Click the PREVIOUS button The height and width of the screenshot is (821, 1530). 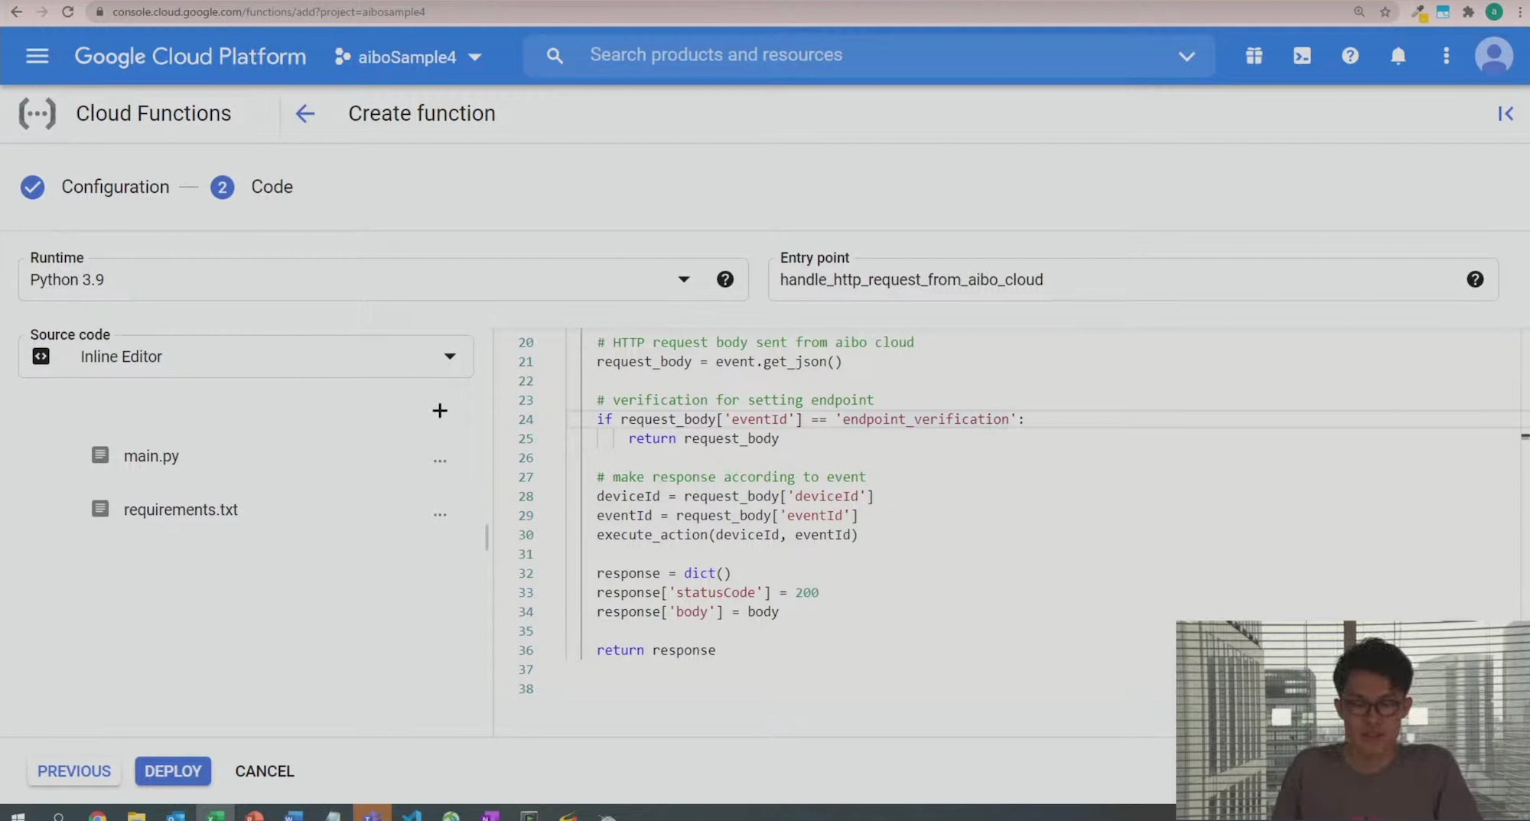(74, 771)
